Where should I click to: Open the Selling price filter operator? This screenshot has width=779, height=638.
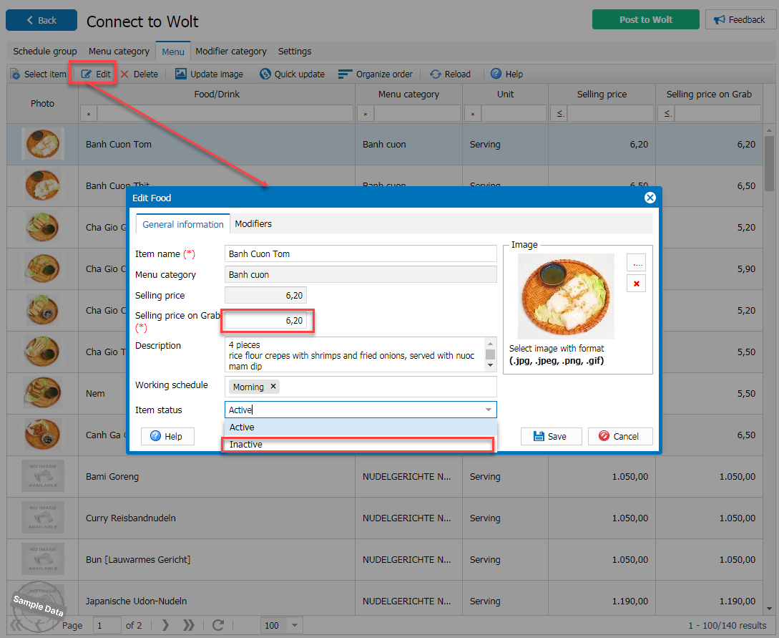559,114
